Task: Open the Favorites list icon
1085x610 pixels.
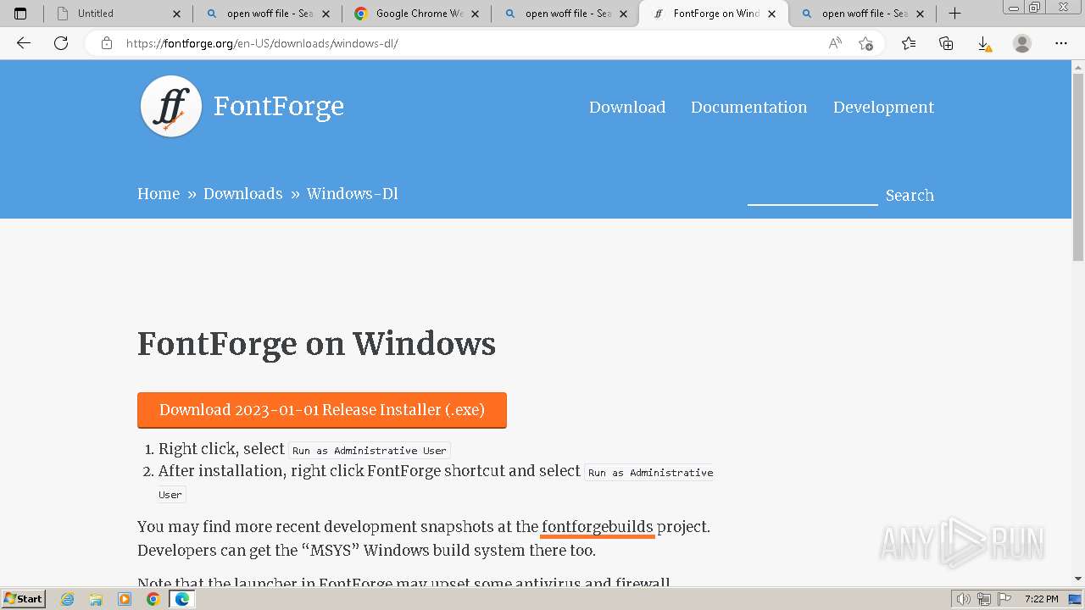Action: pyautogui.click(x=909, y=43)
